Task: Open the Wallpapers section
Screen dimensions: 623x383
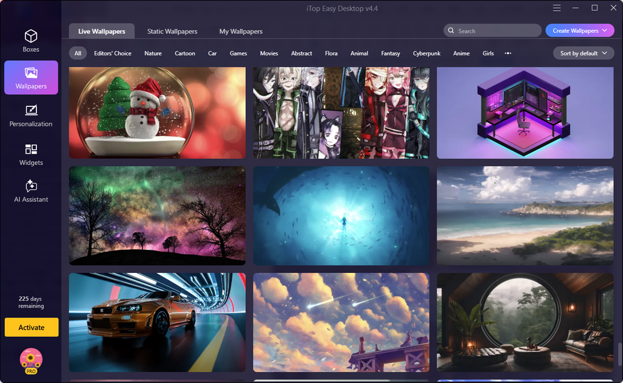Action: pos(31,77)
